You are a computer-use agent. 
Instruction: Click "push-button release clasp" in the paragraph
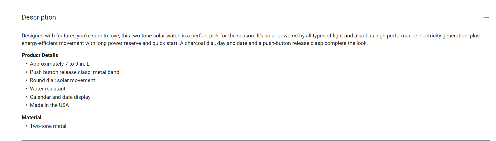(x=293, y=43)
